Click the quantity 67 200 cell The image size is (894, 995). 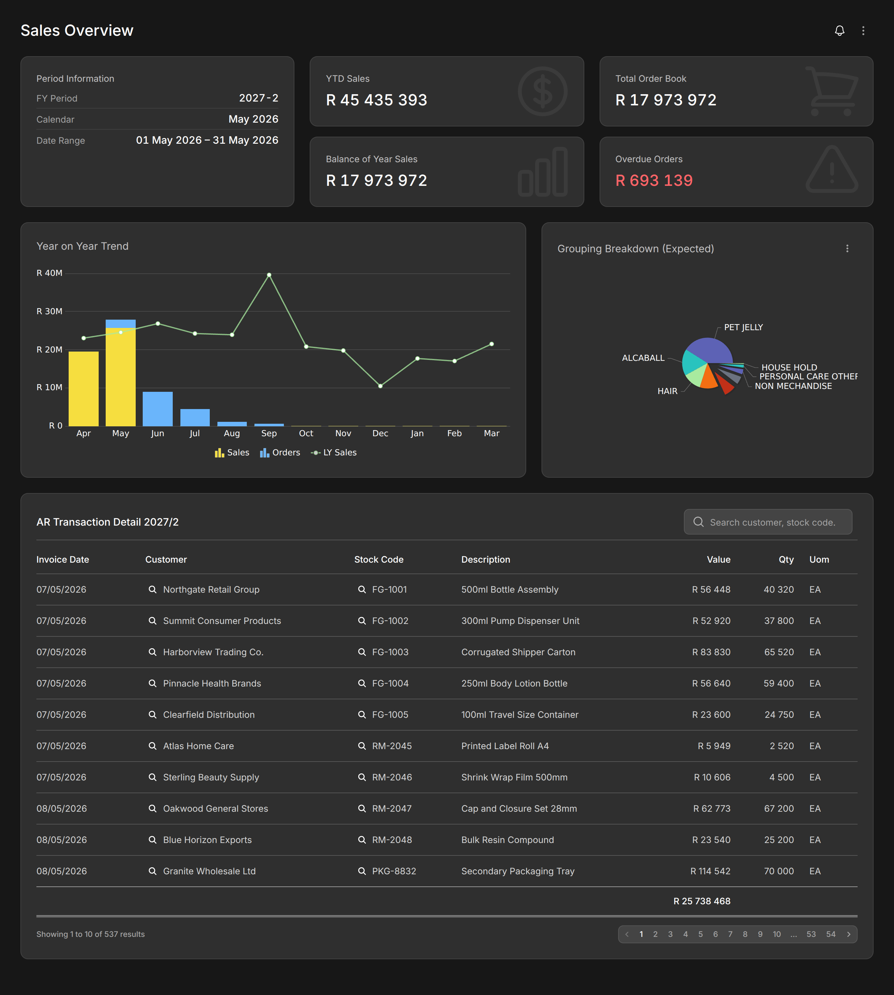tap(778, 808)
